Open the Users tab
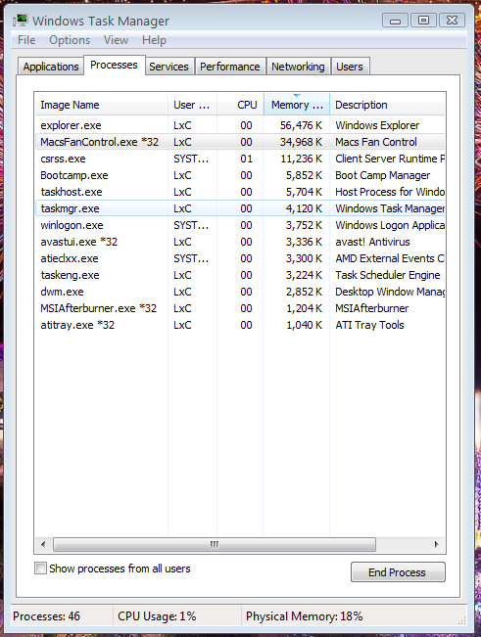 click(350, 67)
